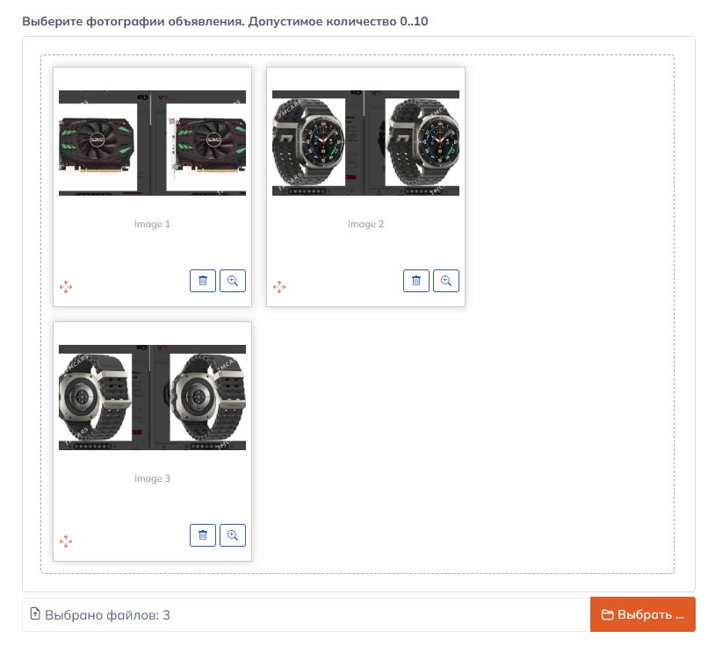Remove Image 2 via its trash icon

pos(416,281)
